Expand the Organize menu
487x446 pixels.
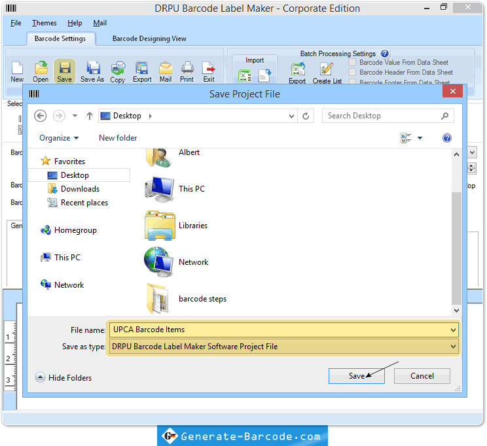(x=59, y=138)
